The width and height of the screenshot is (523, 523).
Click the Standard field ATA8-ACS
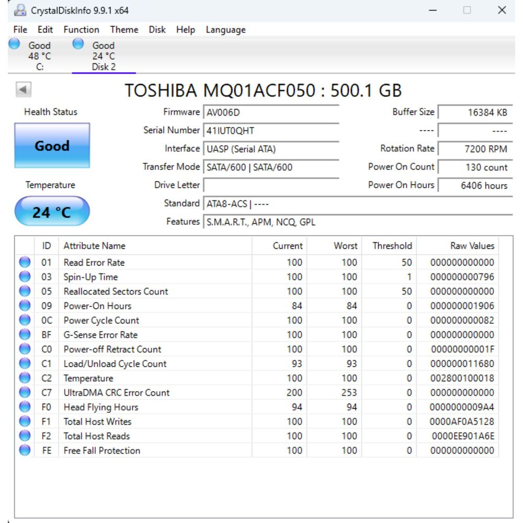[x=358, y=203]
